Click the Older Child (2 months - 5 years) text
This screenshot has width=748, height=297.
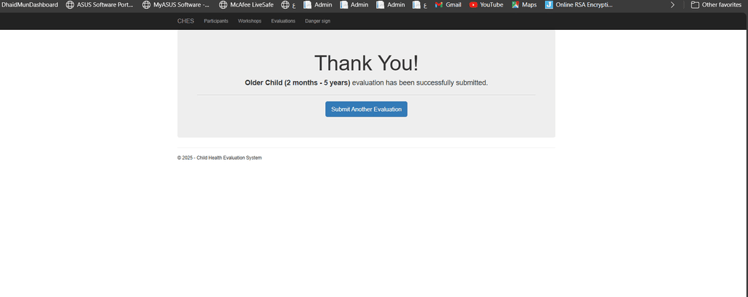pyautogui.click(x=298, y=82)
